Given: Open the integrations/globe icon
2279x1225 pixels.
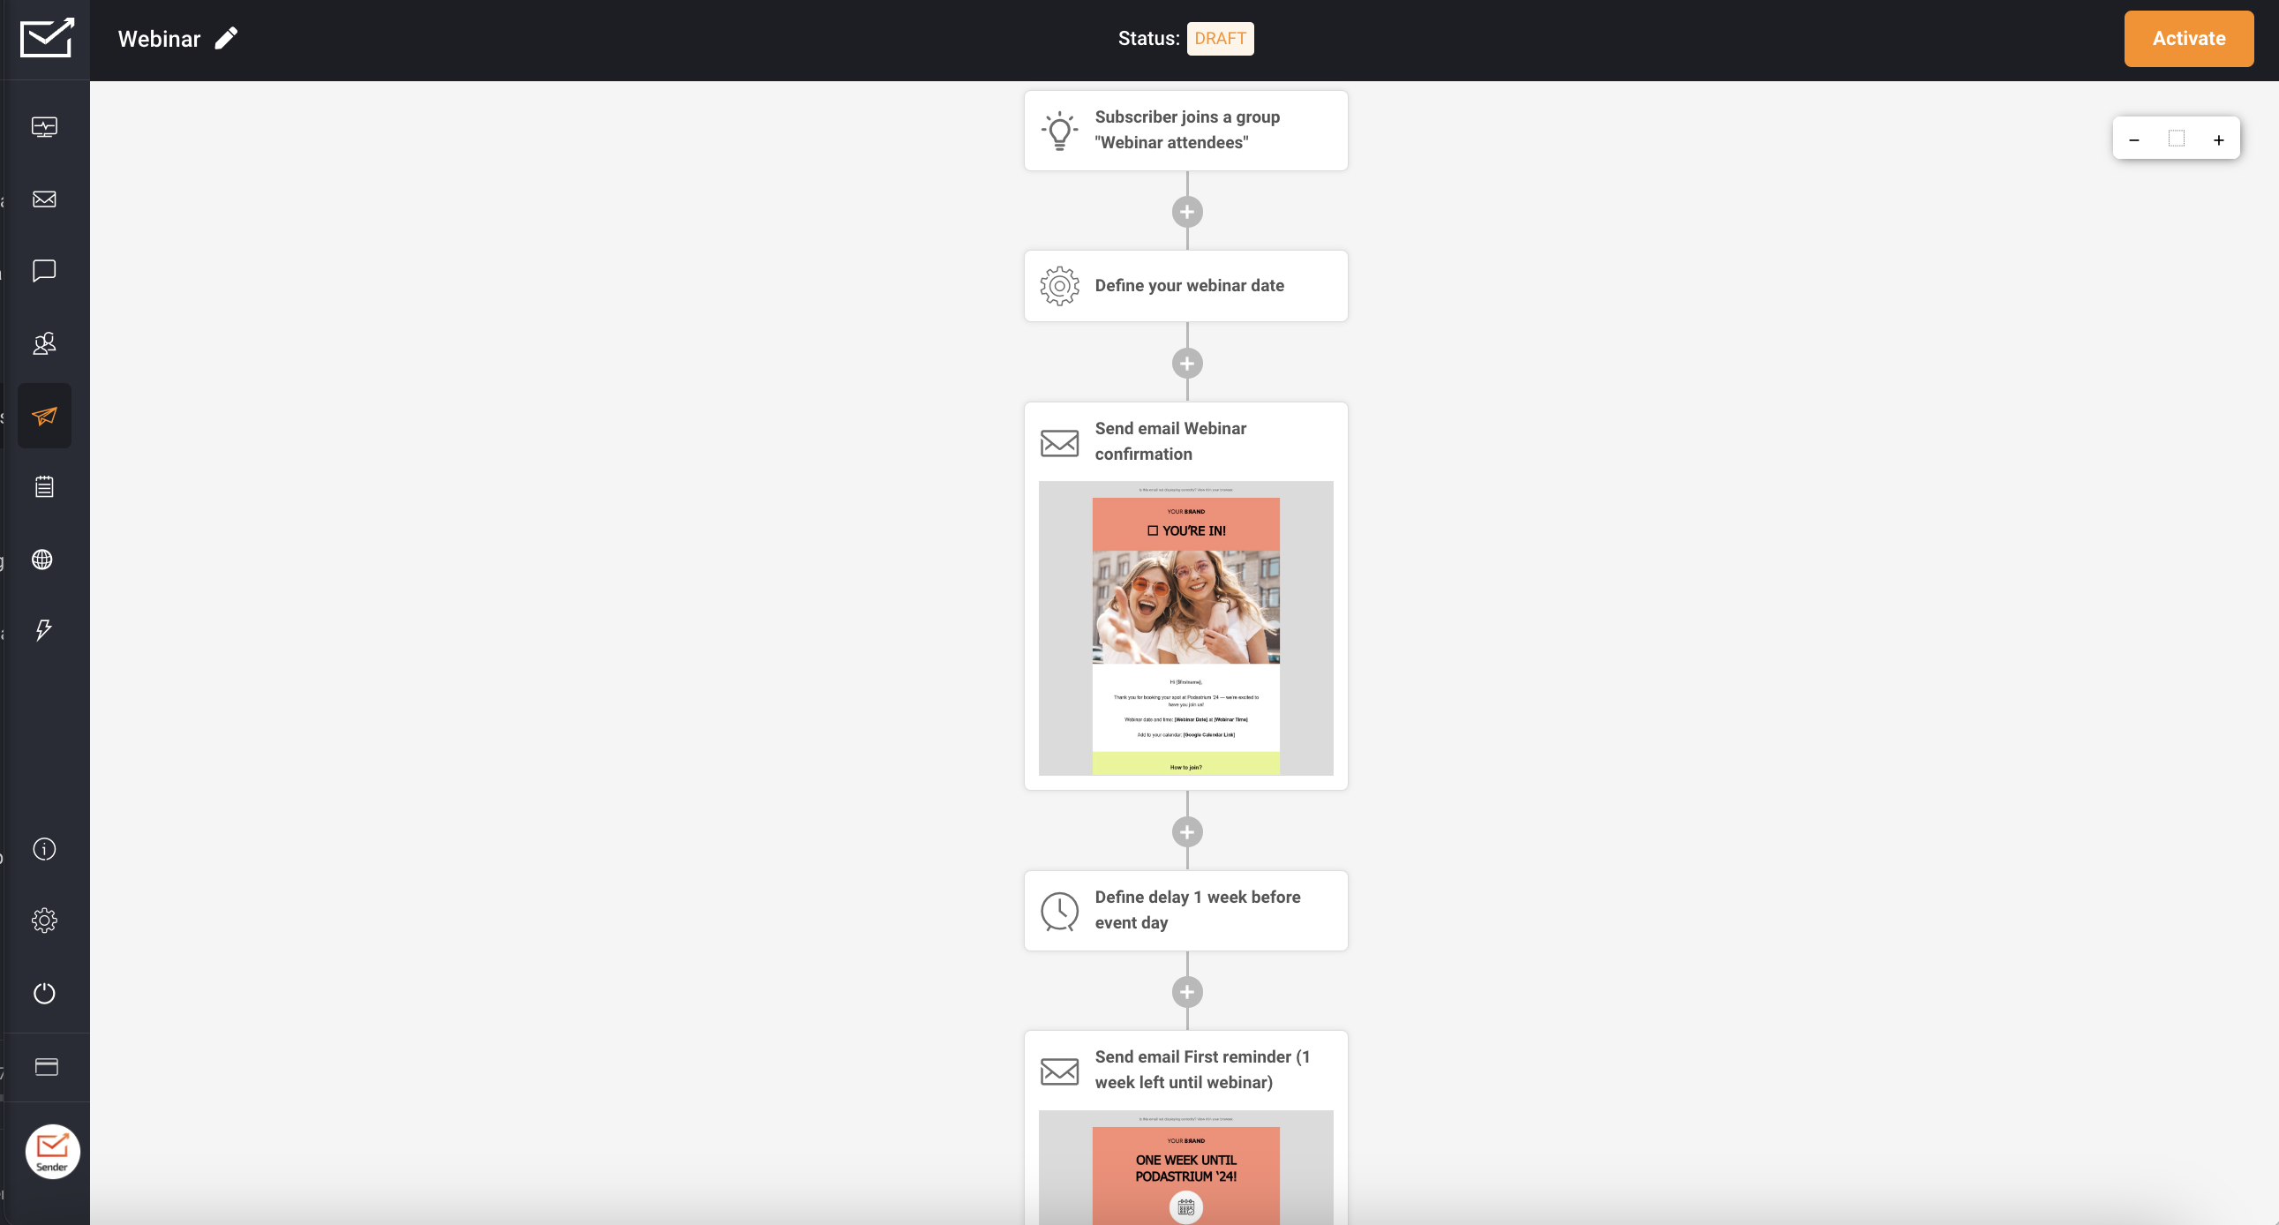Looking at the screenshot, I should click(x=44, y=560).
